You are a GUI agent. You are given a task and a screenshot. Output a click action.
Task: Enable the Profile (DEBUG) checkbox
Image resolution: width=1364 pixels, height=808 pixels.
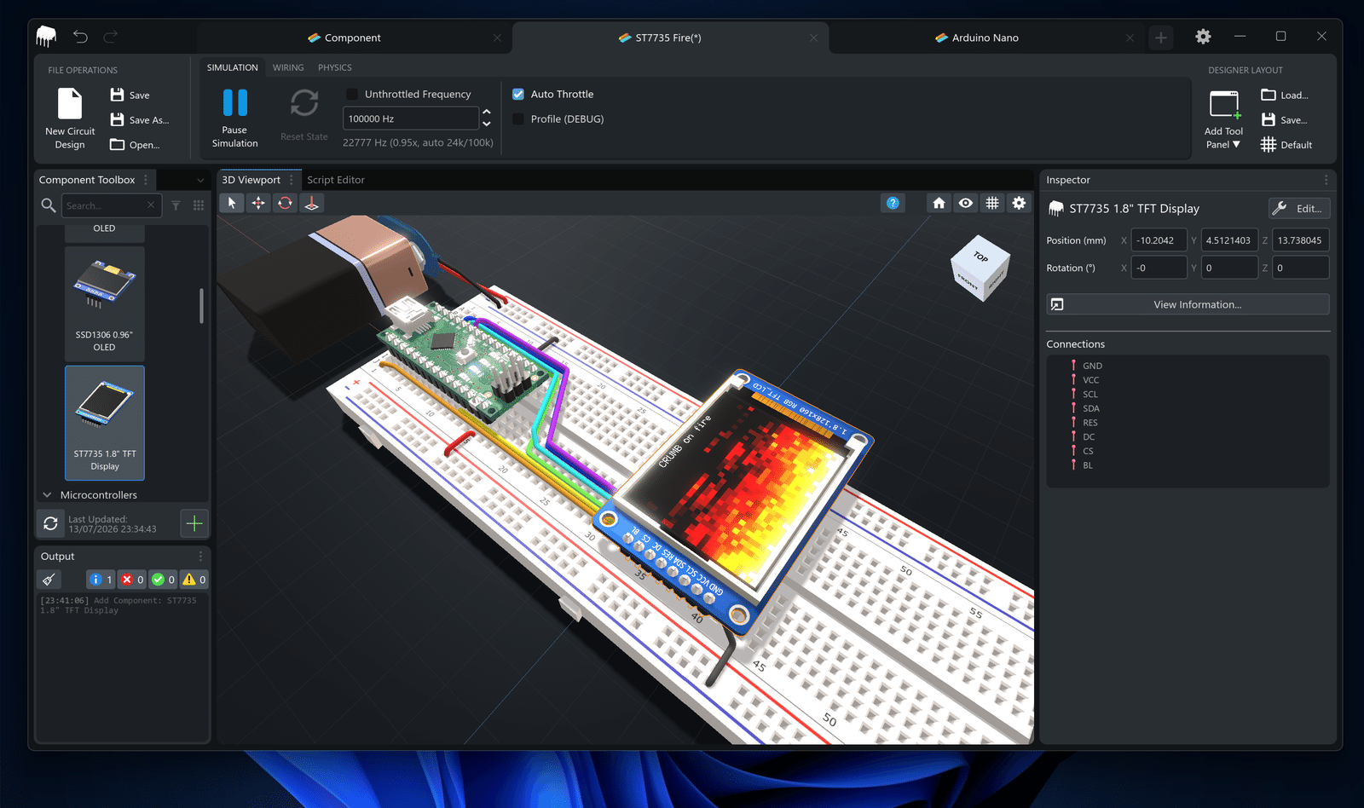(518, 118)
